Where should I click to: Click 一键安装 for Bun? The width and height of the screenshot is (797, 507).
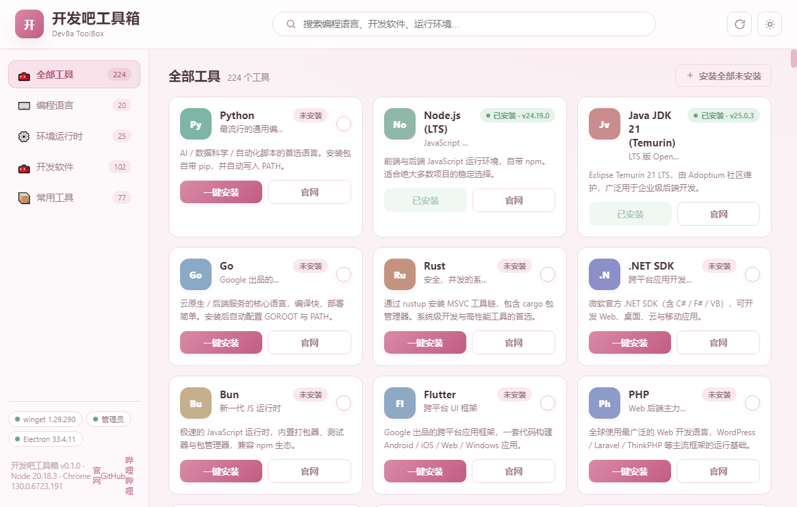point(221,471)
